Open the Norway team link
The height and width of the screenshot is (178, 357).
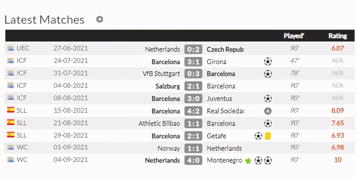click(x=169, y=148)
